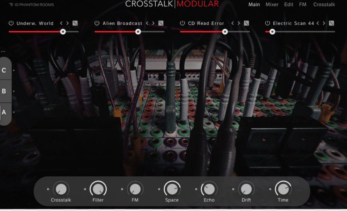The width and height of the screenshot is (347, 211).
Task: Randomize the Electric Scan 44 sound with dice
Action: [x=331, y=23]
